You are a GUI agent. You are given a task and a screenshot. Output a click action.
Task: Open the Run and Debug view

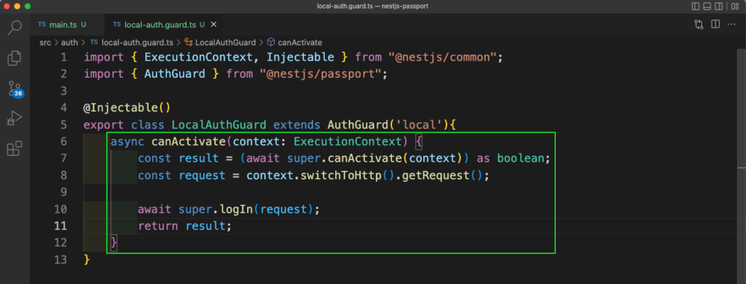(15, 119)
